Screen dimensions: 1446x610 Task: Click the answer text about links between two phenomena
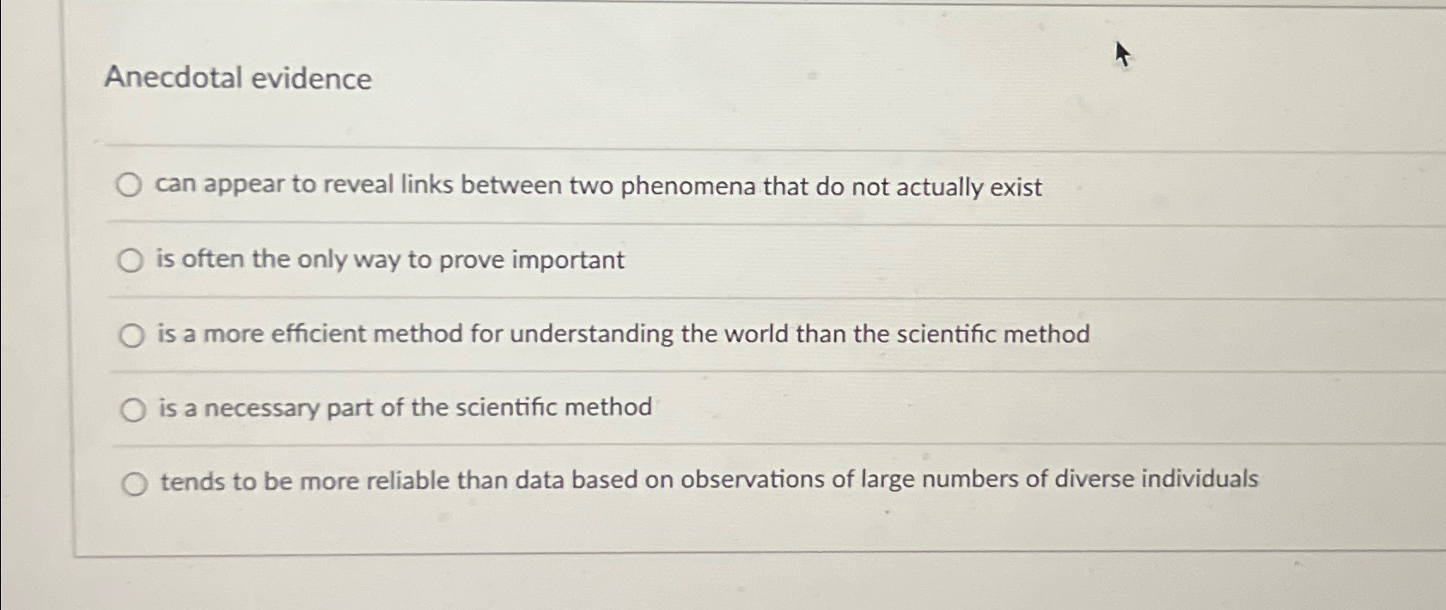pos(599,186)
